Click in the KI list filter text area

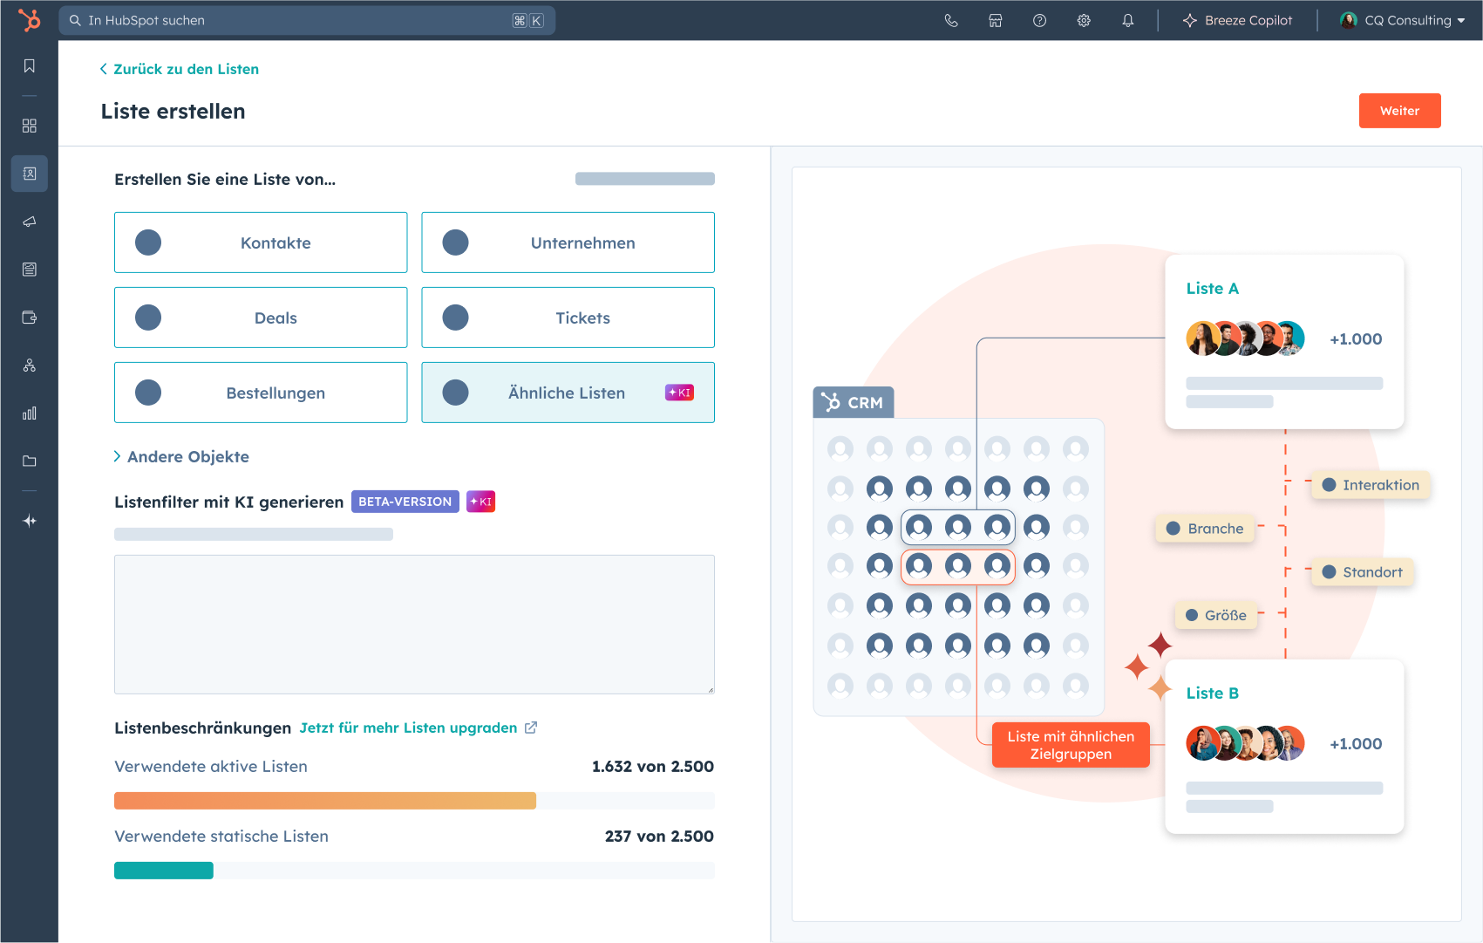[x=414, y=625]
